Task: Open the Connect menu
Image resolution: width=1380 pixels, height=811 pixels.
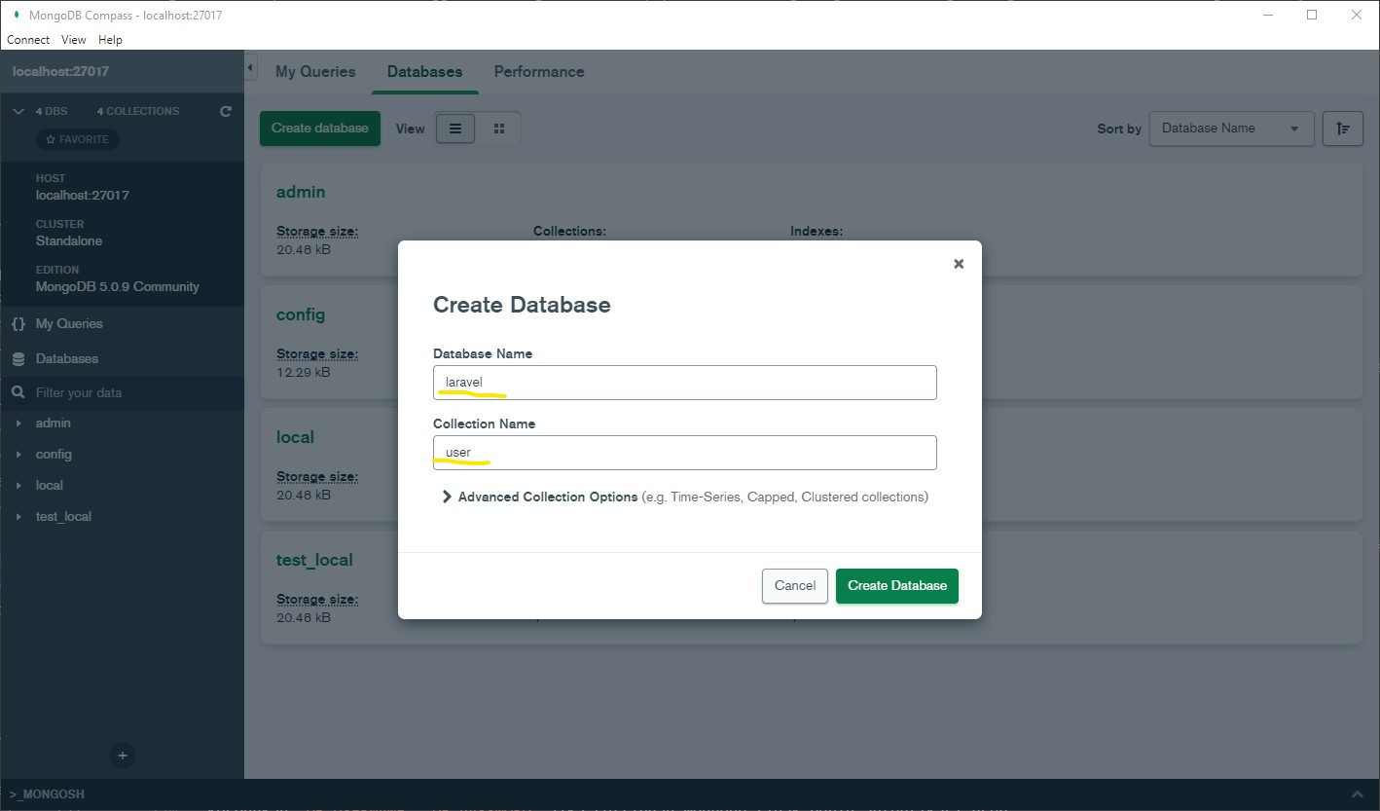Action: [x=28, y=40]
